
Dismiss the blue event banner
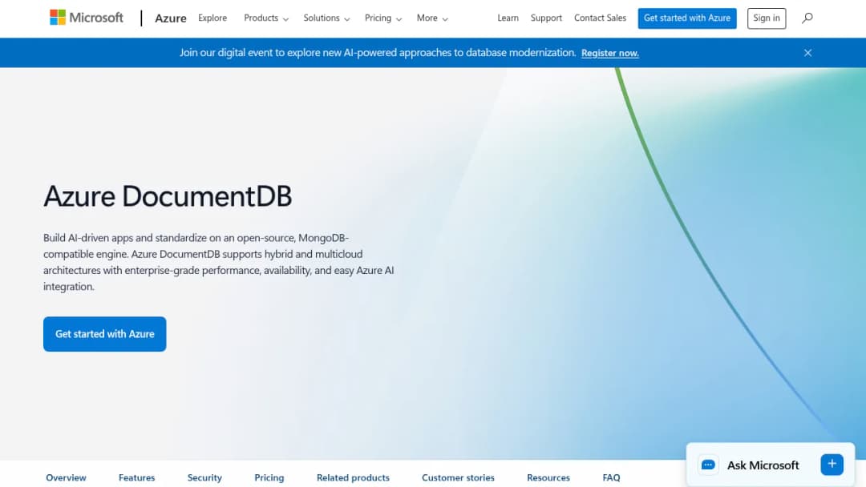point(807,53)
